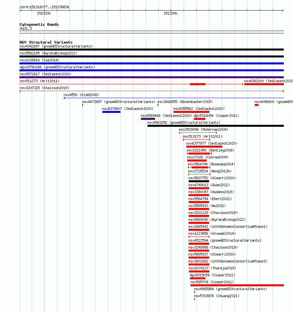
Task: Open nsv4748013 Quan2021 variant
Action: [209, 185]
